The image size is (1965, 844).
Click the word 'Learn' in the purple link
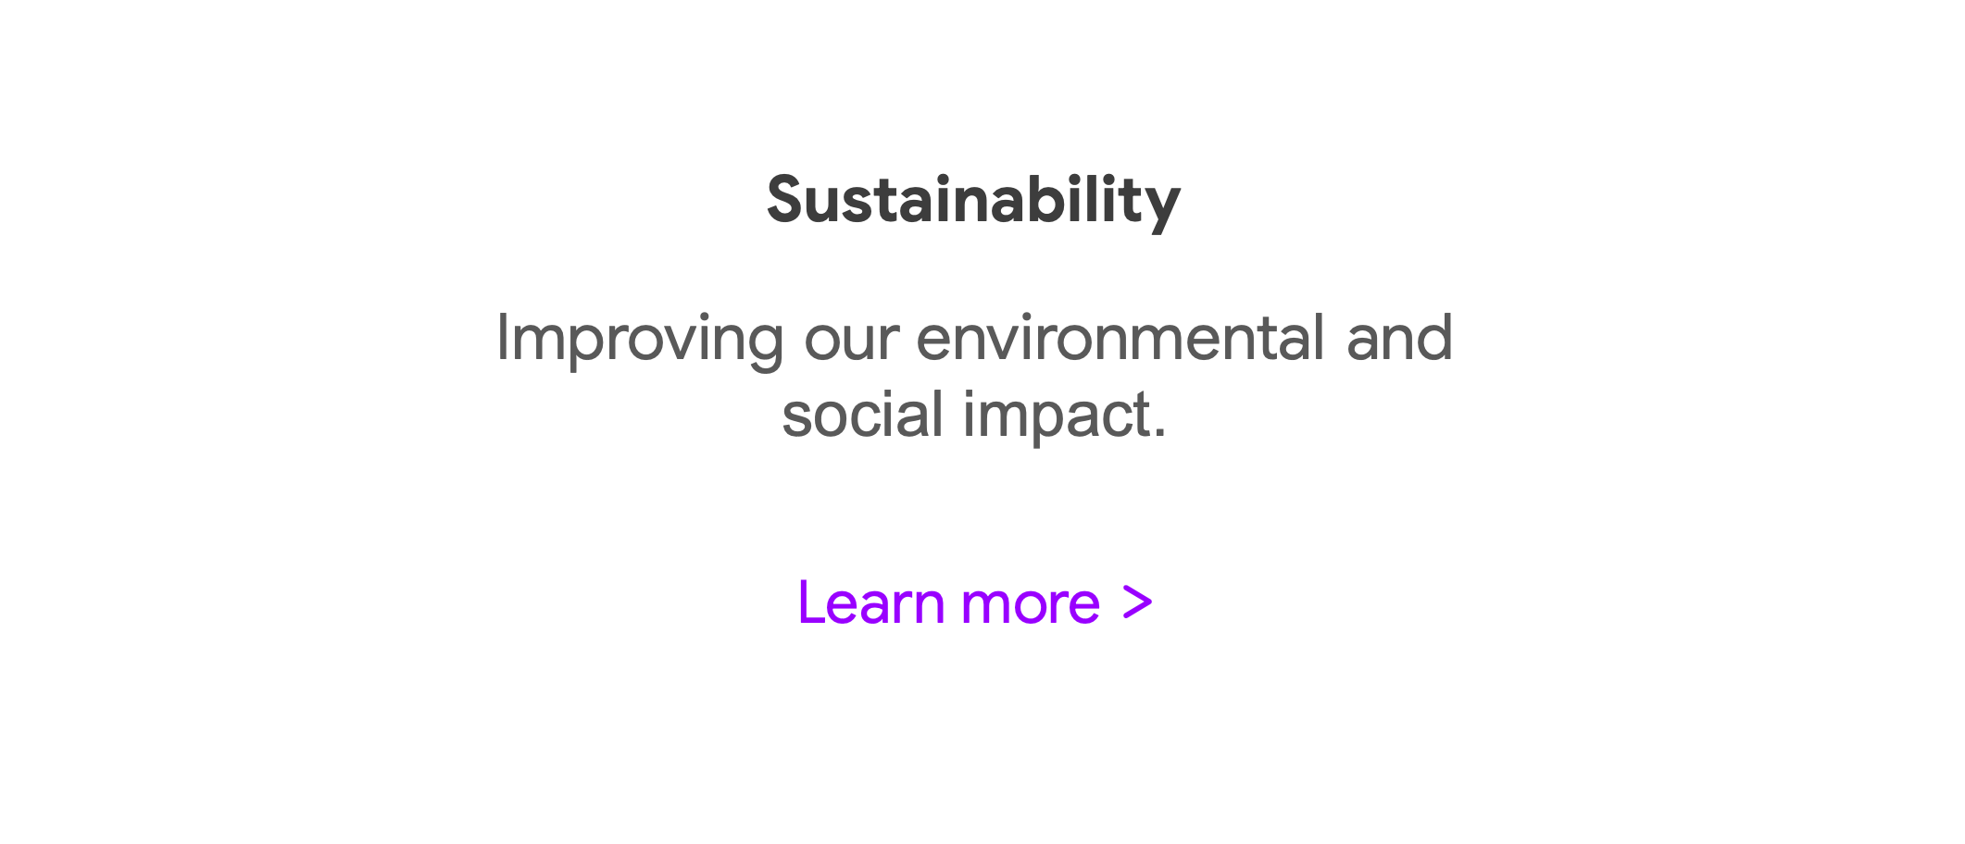(871, 603)
